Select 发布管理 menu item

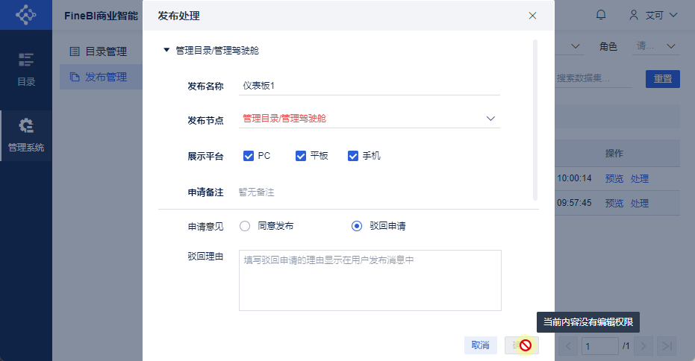pos(98,77)
